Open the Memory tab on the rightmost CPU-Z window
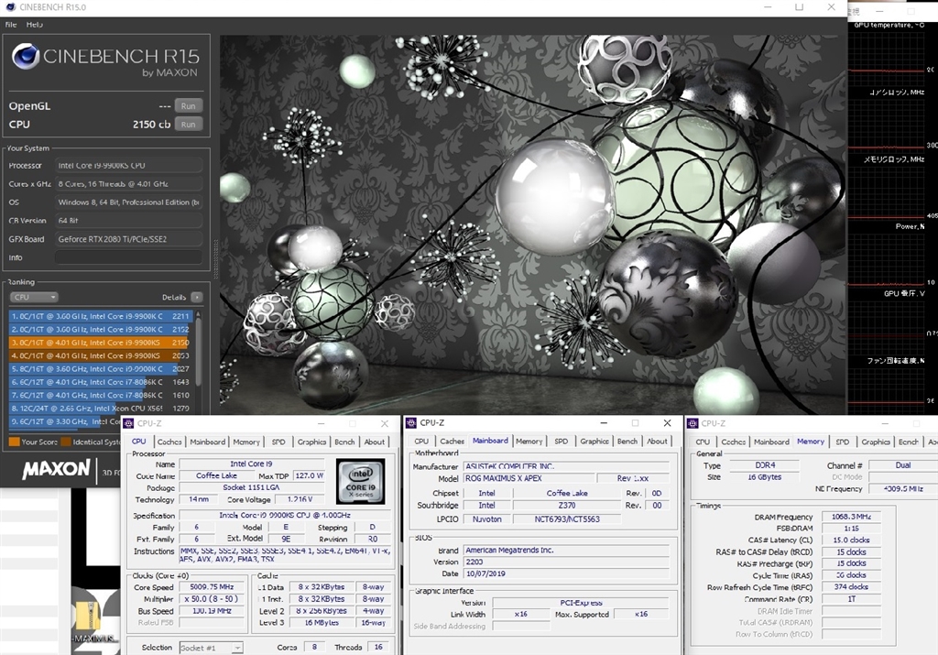The image size is (938, 655). click(811, 442)
